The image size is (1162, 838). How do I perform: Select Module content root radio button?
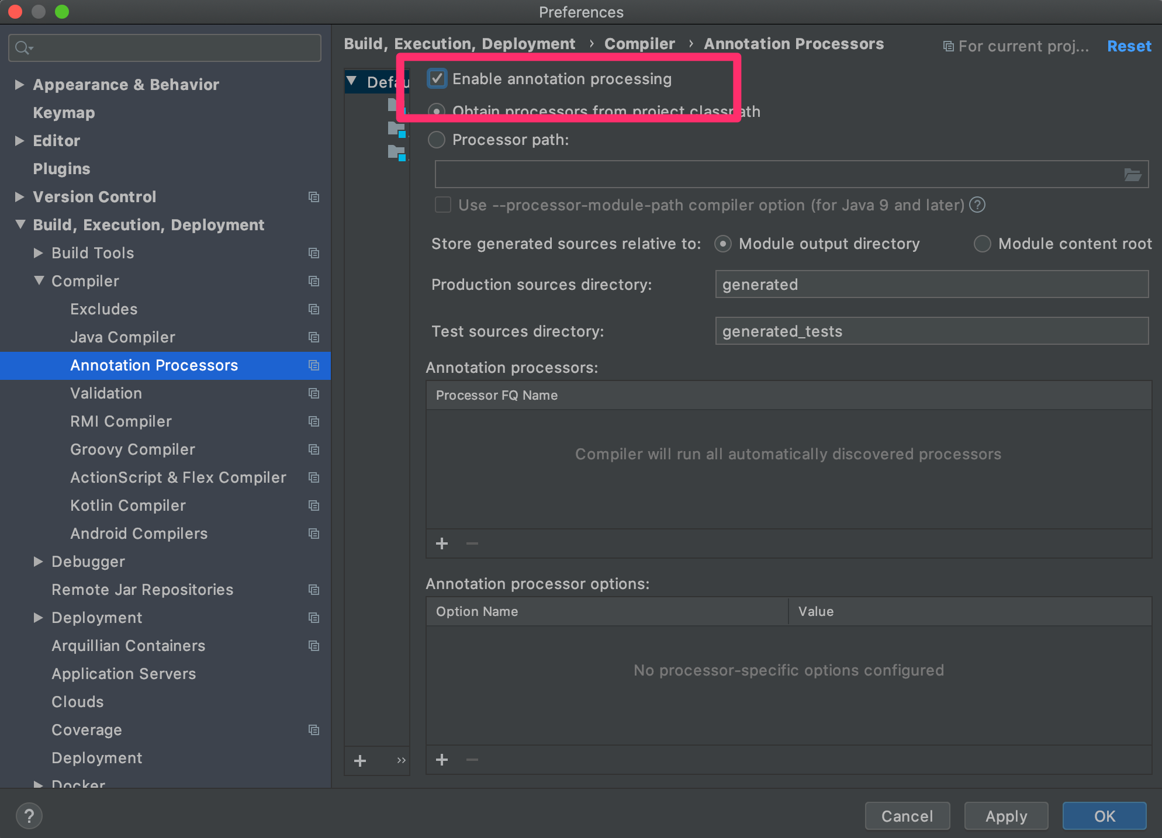point(982,244)
